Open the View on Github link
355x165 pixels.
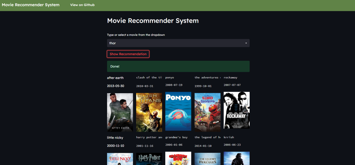82,5
